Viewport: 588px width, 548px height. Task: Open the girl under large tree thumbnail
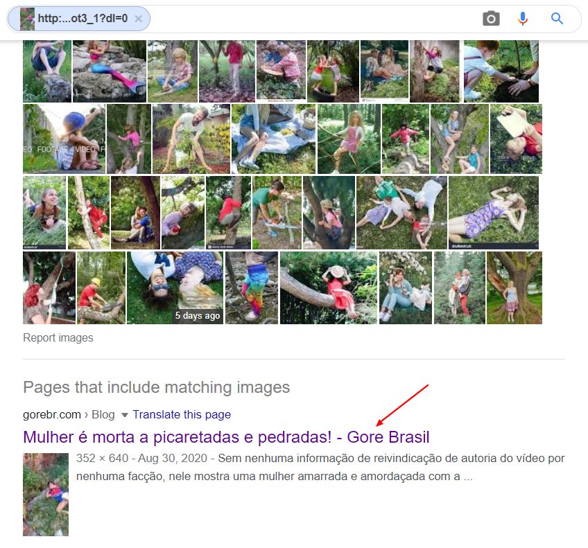coord(514,288)
